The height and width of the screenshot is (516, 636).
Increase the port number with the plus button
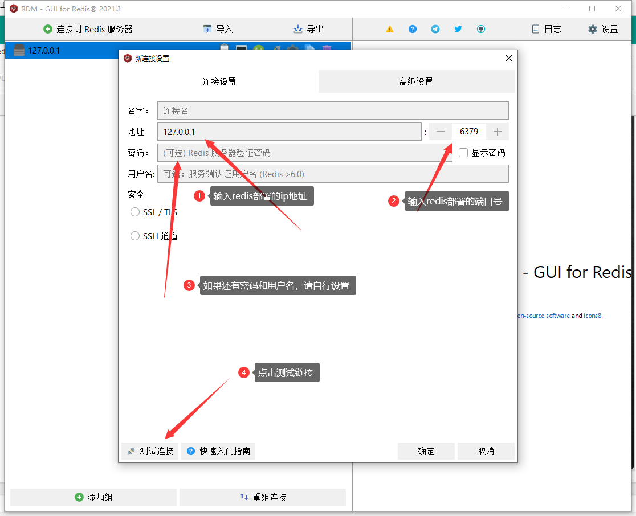[x=498, y=132]
